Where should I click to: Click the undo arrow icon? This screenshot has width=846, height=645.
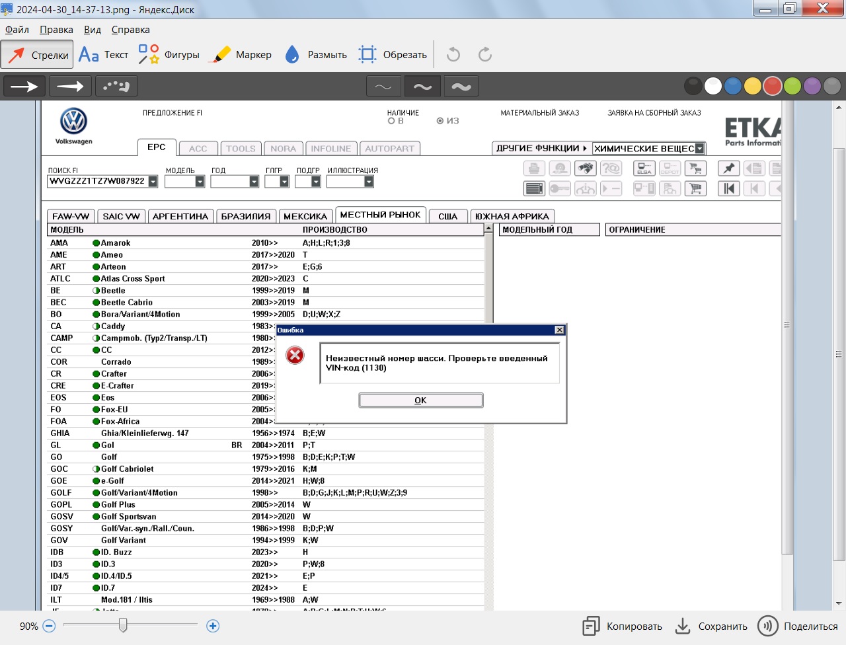point(453,54)
